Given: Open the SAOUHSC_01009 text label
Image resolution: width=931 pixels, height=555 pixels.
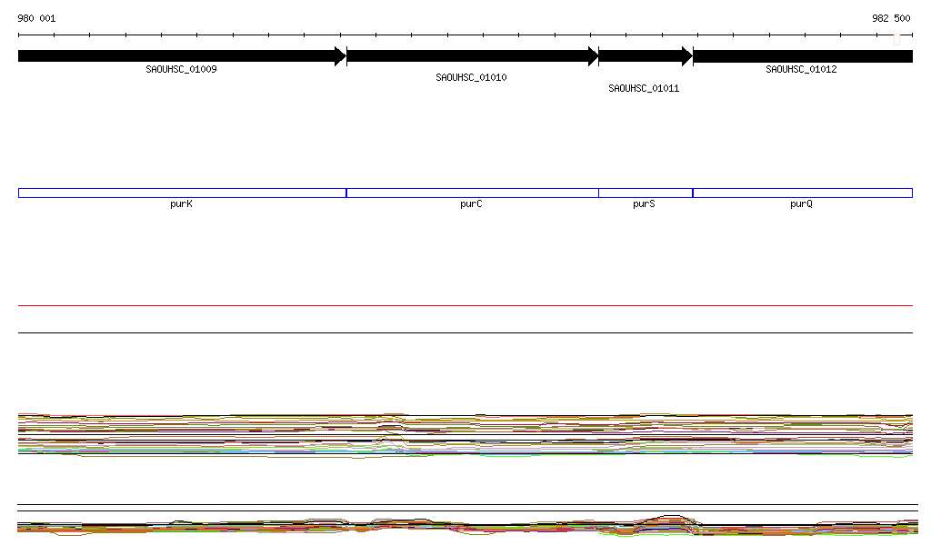Looking at the screenshot, I should click(181, 69).
